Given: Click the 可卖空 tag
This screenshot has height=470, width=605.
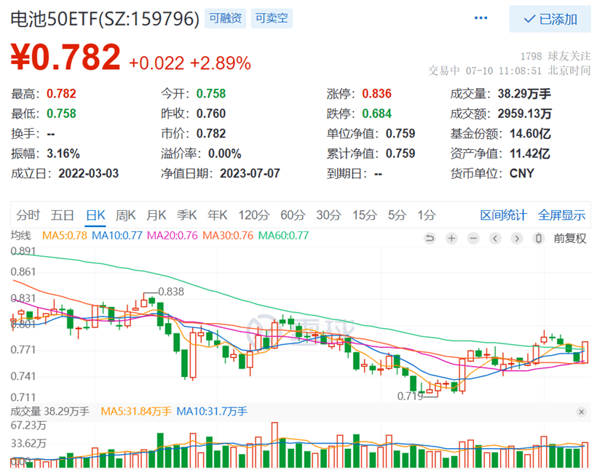Looking at the screenshot, I should click(x=272, y=19).
